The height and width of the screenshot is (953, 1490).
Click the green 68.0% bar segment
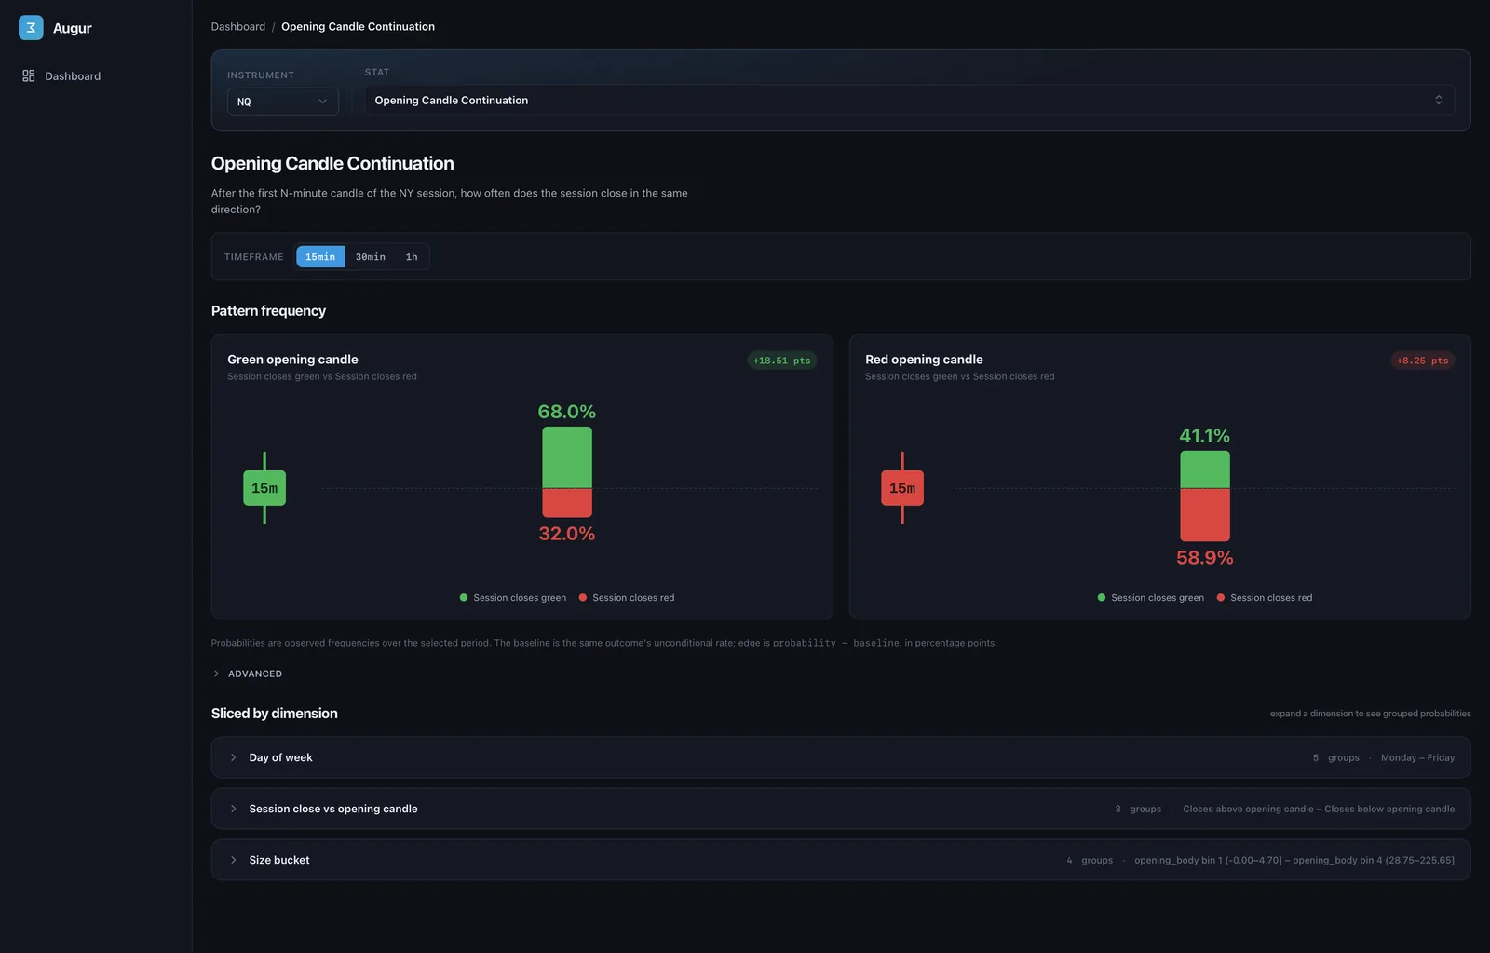pos(567,457)
